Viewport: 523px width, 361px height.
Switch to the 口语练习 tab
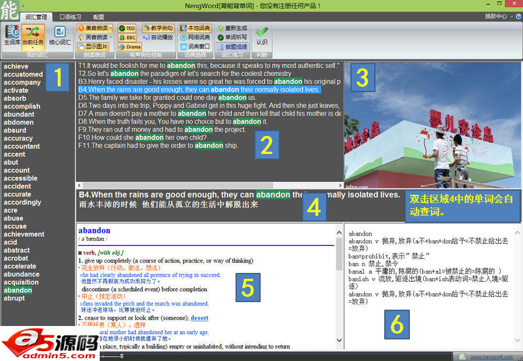pyautogui.click(x=70, y=17)
